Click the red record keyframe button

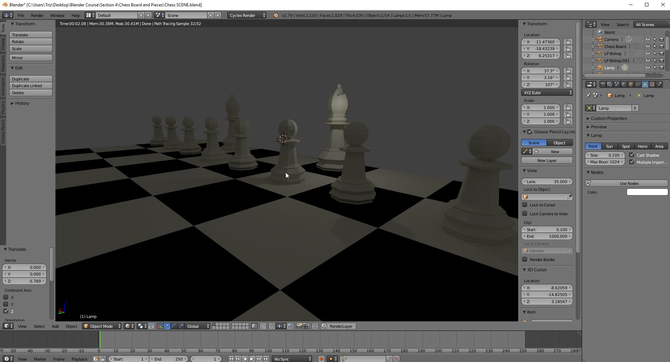(321, 359)
